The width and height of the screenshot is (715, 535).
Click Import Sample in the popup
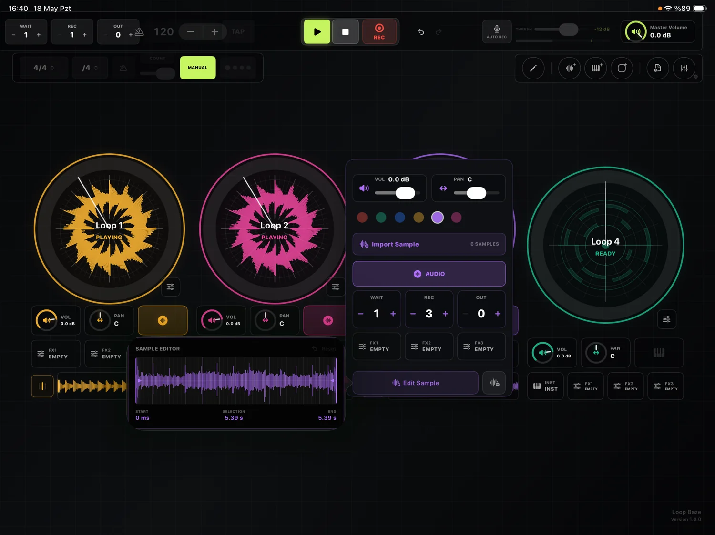click(x=429, y=244)
